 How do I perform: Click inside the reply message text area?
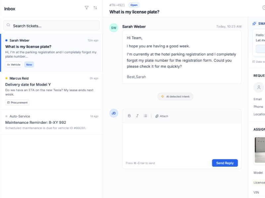pyautogui.click(x=182, y=140)
